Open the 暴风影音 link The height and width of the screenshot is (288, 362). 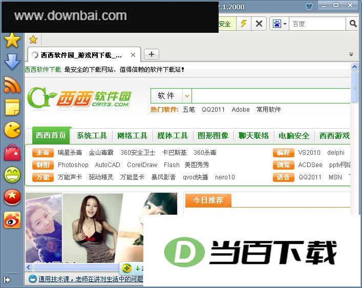click(x=163, y=177)
